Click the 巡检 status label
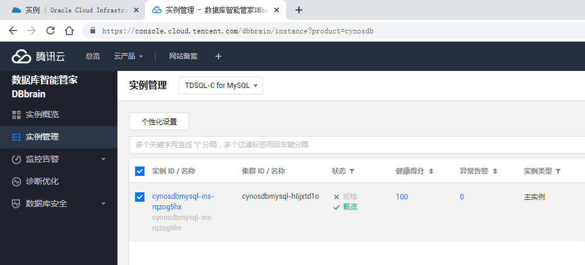Image resolution: width=585 pixels, height=265 pixels. tap(350, 196)
